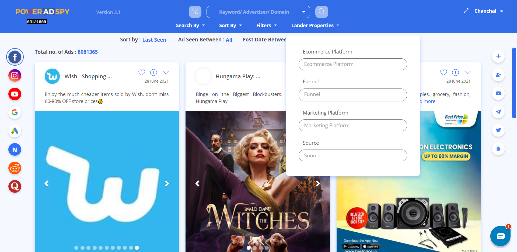This screenshot has width=517, height=252.
Task: Expand the Best Price ad chevron
Action: point(467,72)
